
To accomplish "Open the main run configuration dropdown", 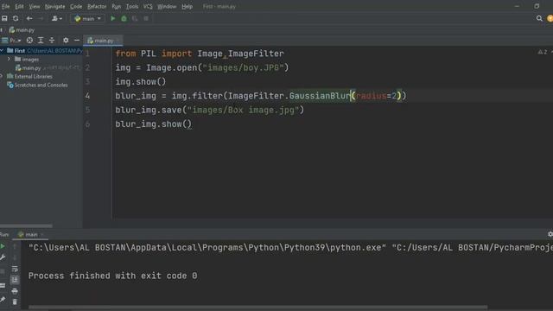I will coord(87,18).
